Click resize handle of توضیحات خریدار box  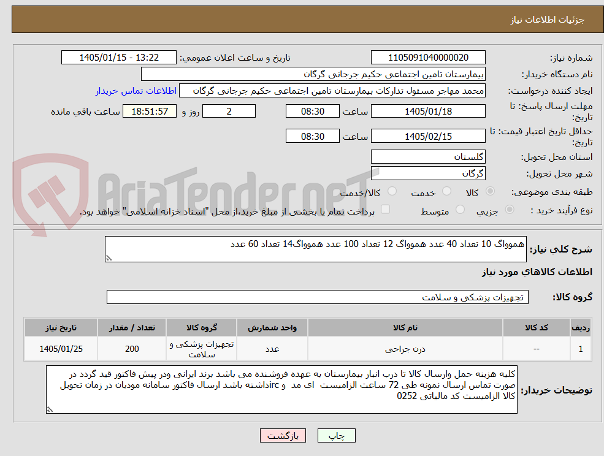(x=50, y=410)
